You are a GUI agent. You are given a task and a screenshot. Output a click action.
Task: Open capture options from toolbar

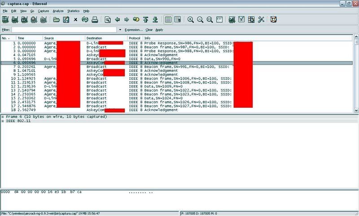pyautogui.click(x=15, y=20)
